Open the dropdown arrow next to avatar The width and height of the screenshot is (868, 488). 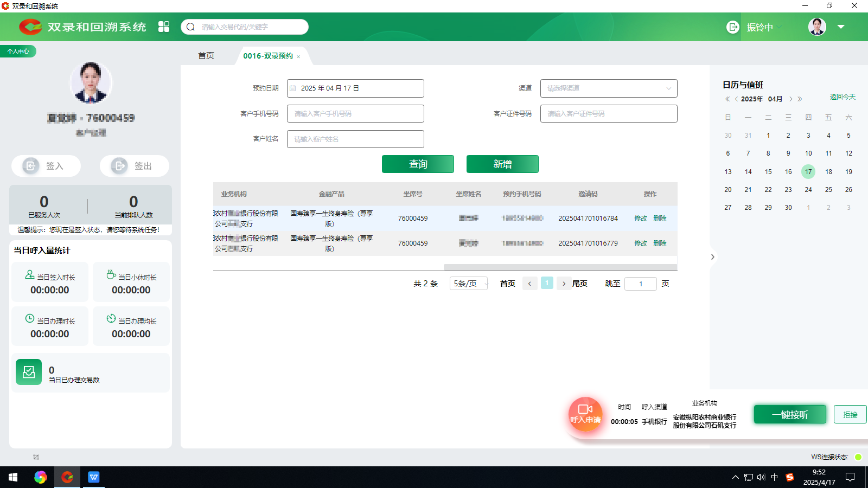(841, 27)
